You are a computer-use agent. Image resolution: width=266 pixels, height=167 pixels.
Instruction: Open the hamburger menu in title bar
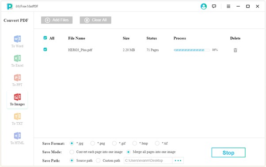click(x=228, y=6)
